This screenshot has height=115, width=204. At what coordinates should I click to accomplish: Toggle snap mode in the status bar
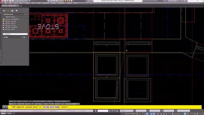point(140,114)
